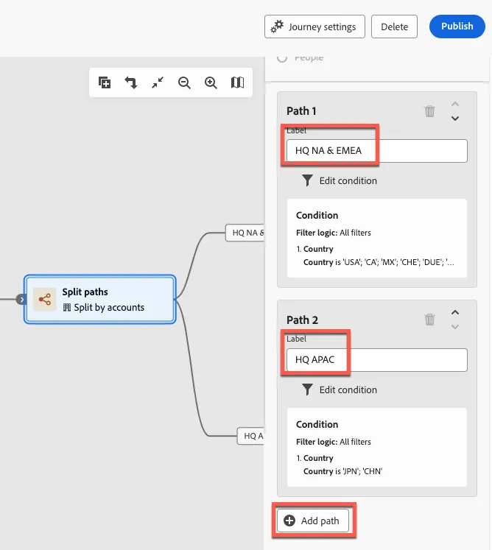Delete Path 2 with trash icon
This screenshot has width=492, height=550.
coord(430,320)
